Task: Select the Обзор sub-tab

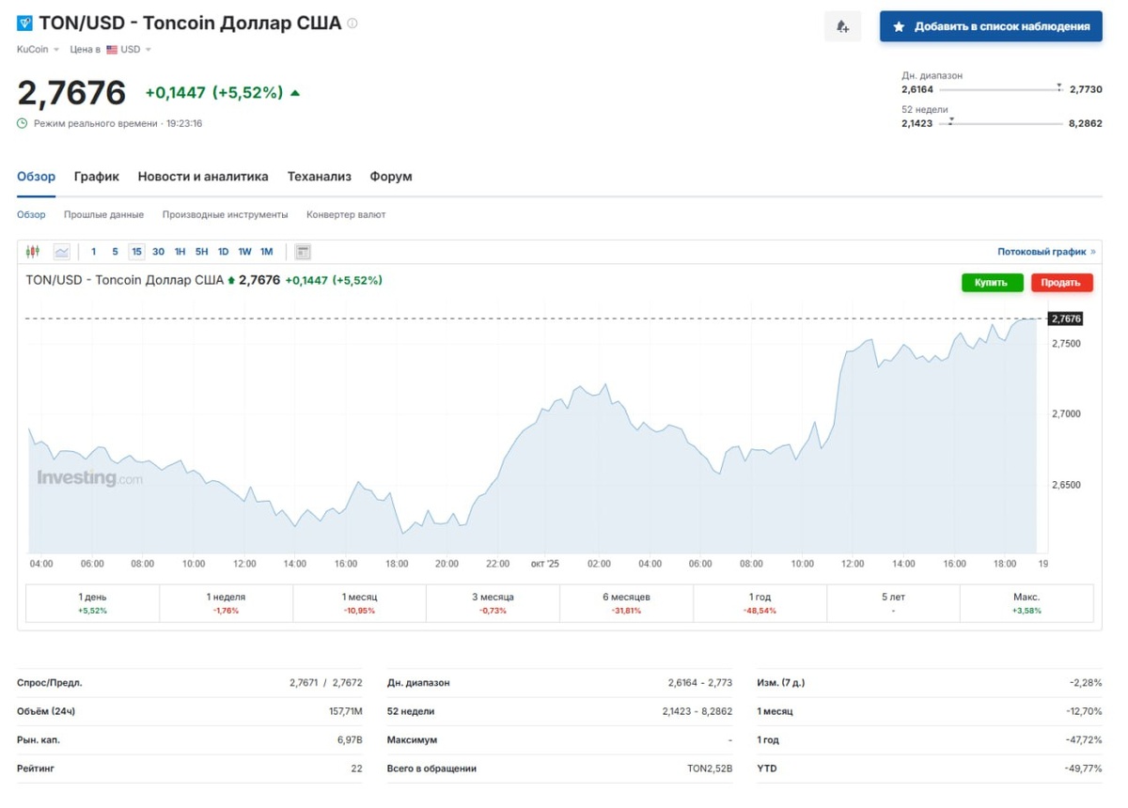Action: coord(31,215)
